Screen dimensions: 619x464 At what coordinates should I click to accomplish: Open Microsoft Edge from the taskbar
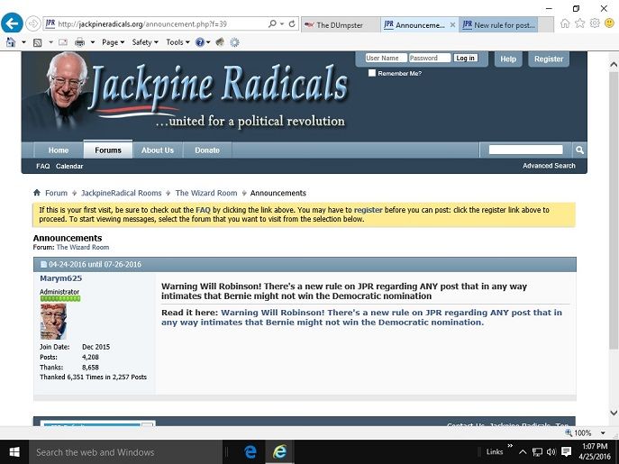[x=250, y=451]
